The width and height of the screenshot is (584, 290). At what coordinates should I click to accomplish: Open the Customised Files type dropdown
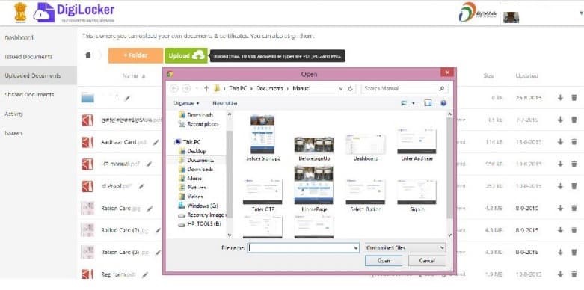[405, 247]
